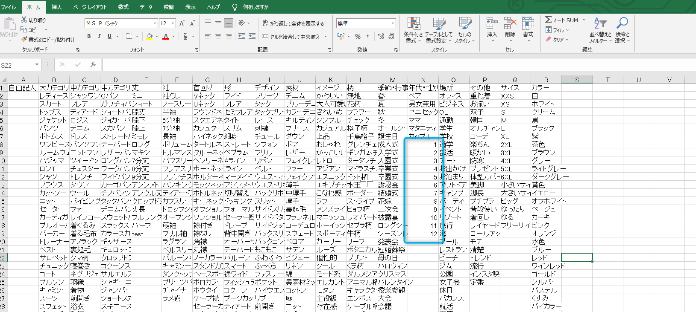This screenshot has height=312, width=696.
Task: Toggle Underline formatting
Action: 109,37
